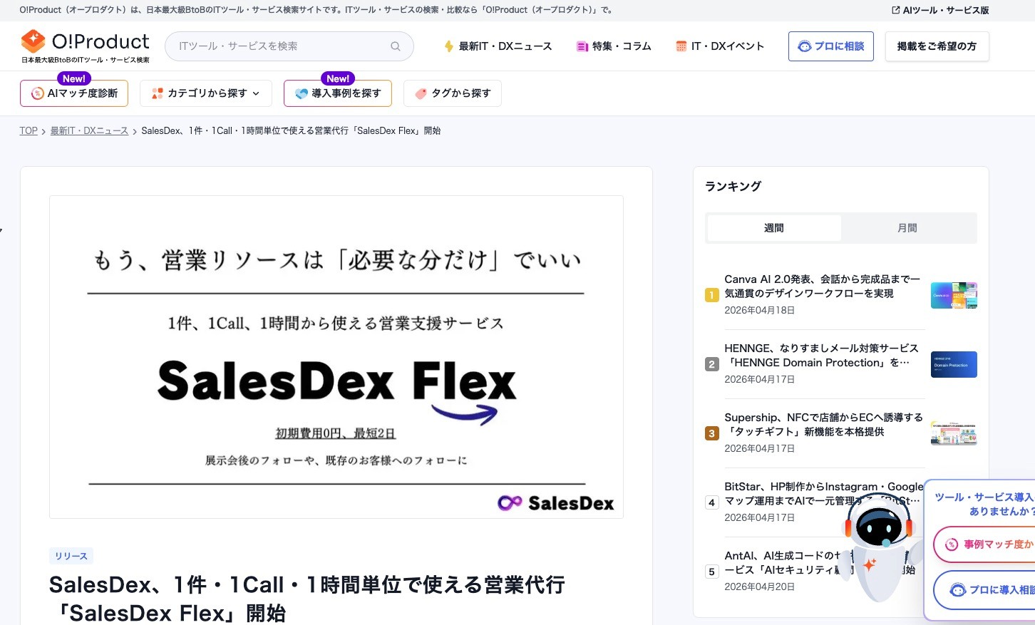The image size is (1035, 625).
Task: Click the date 2026年04月18日
Action: pos(759,311)
